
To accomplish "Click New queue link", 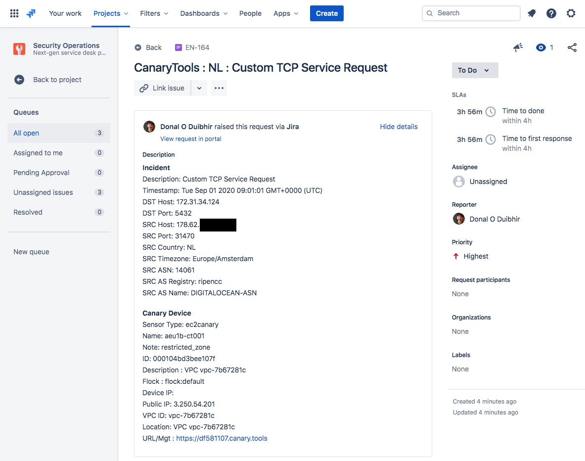I will 31,252.
